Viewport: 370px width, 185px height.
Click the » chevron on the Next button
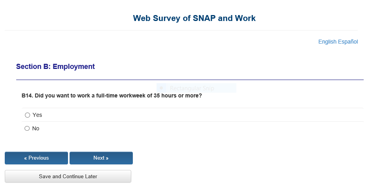[x=107, y=158]
